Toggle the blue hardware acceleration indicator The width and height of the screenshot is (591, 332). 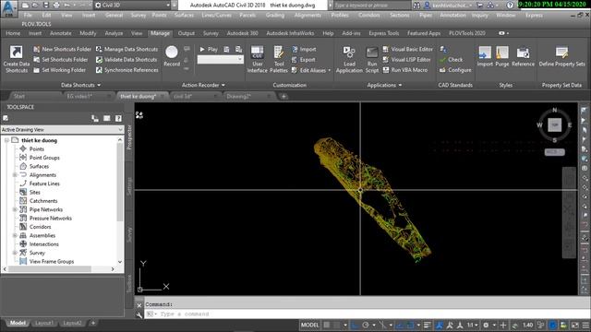click(552, 325)
